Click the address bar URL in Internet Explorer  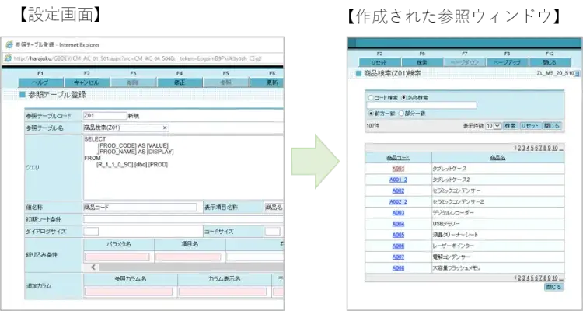pos(138,58)
